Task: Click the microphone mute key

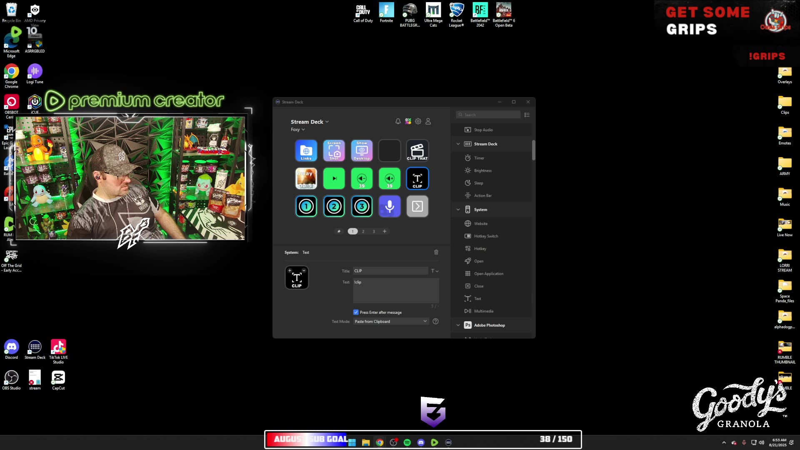Action: point(389,206)
